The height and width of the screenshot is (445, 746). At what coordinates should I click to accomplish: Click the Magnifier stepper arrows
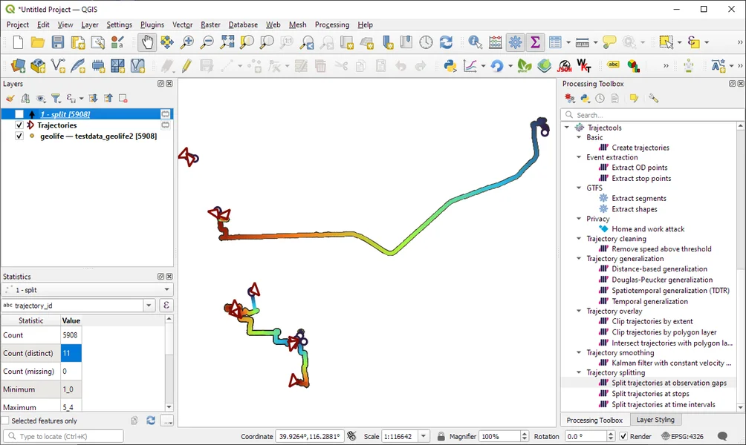pyautogui.click(x=525, y=436)
